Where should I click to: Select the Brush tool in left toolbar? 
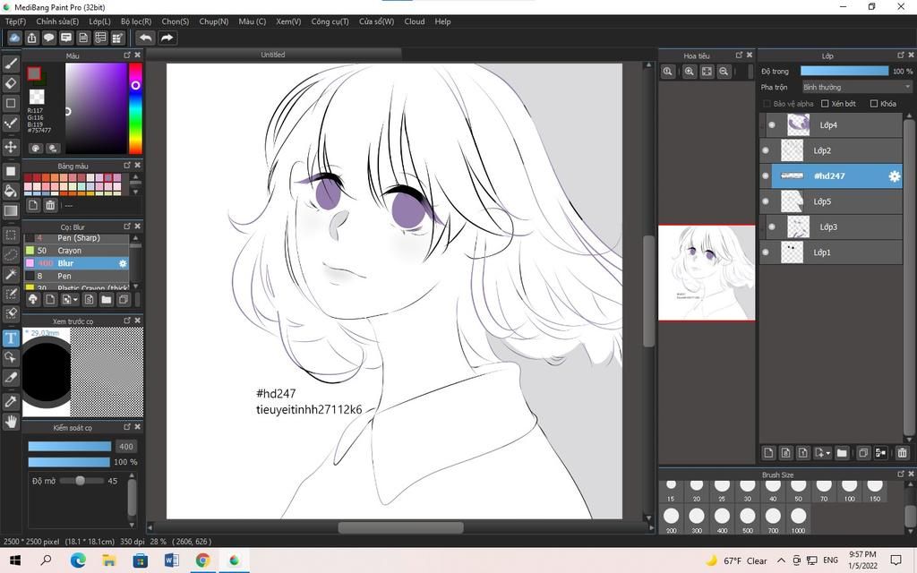click(11, 64)
